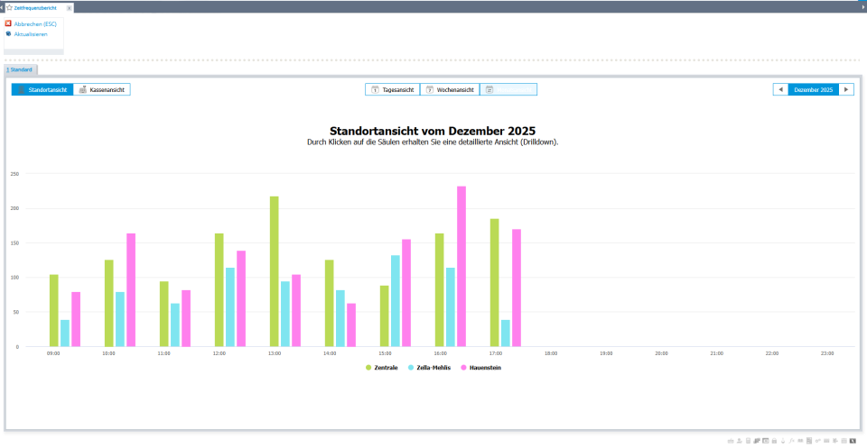Toggle Zella-Mehlis series in chart legend
This screenshot has width=867, height=448.
pyautogui.click(x=433, y=368)
